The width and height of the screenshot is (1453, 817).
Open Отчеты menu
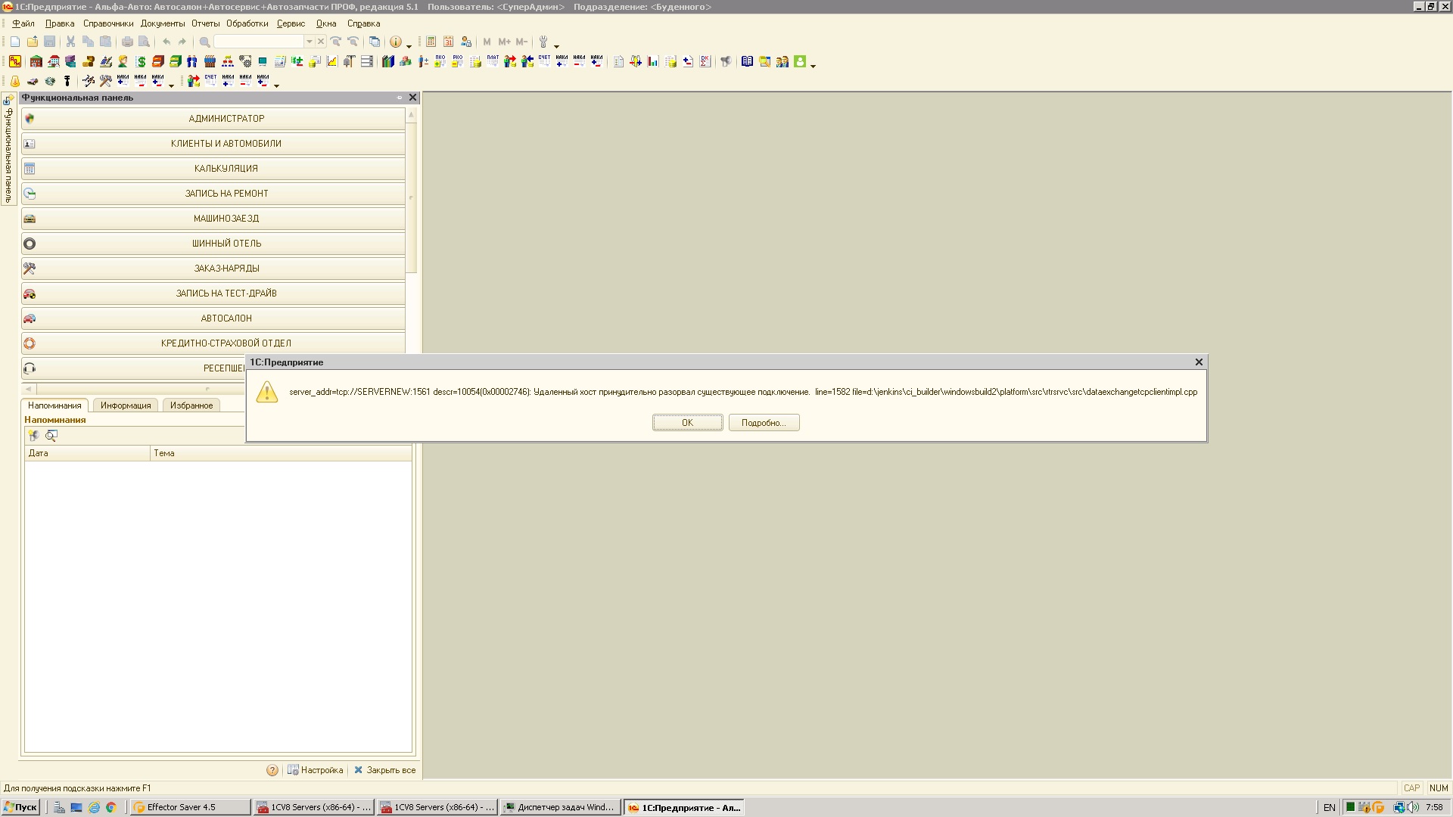point(206,23)
